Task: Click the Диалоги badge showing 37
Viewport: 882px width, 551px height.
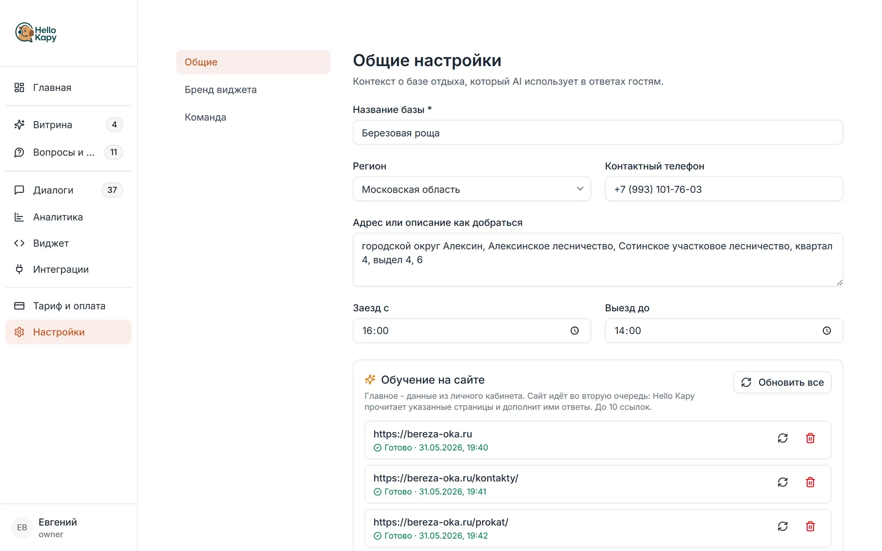Action: [112, 190]
